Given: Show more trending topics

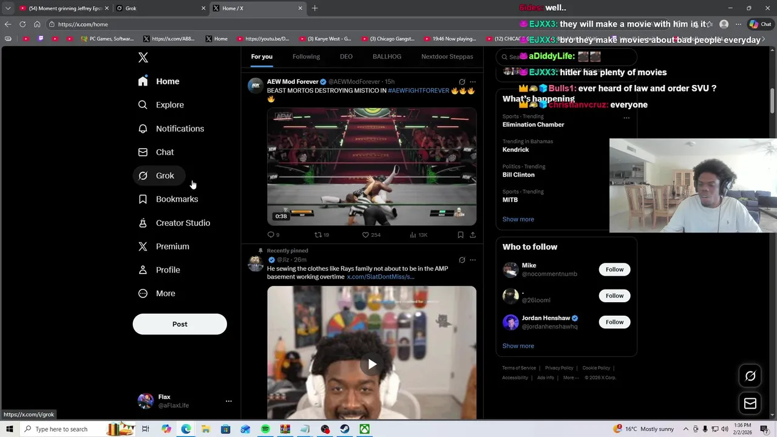Looking at the screenshot, I should (x=518, y=219).
